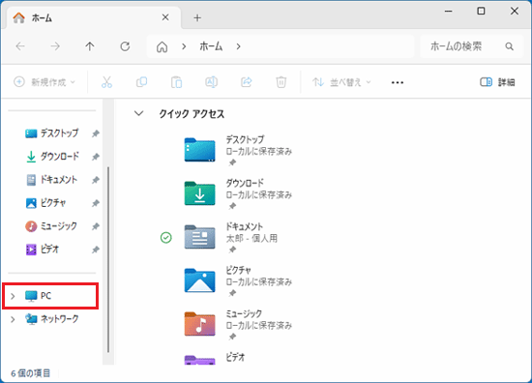The image size is (532, 383).
Task: Click pin icon next to sidebar ミュージック
Action: 96,226
